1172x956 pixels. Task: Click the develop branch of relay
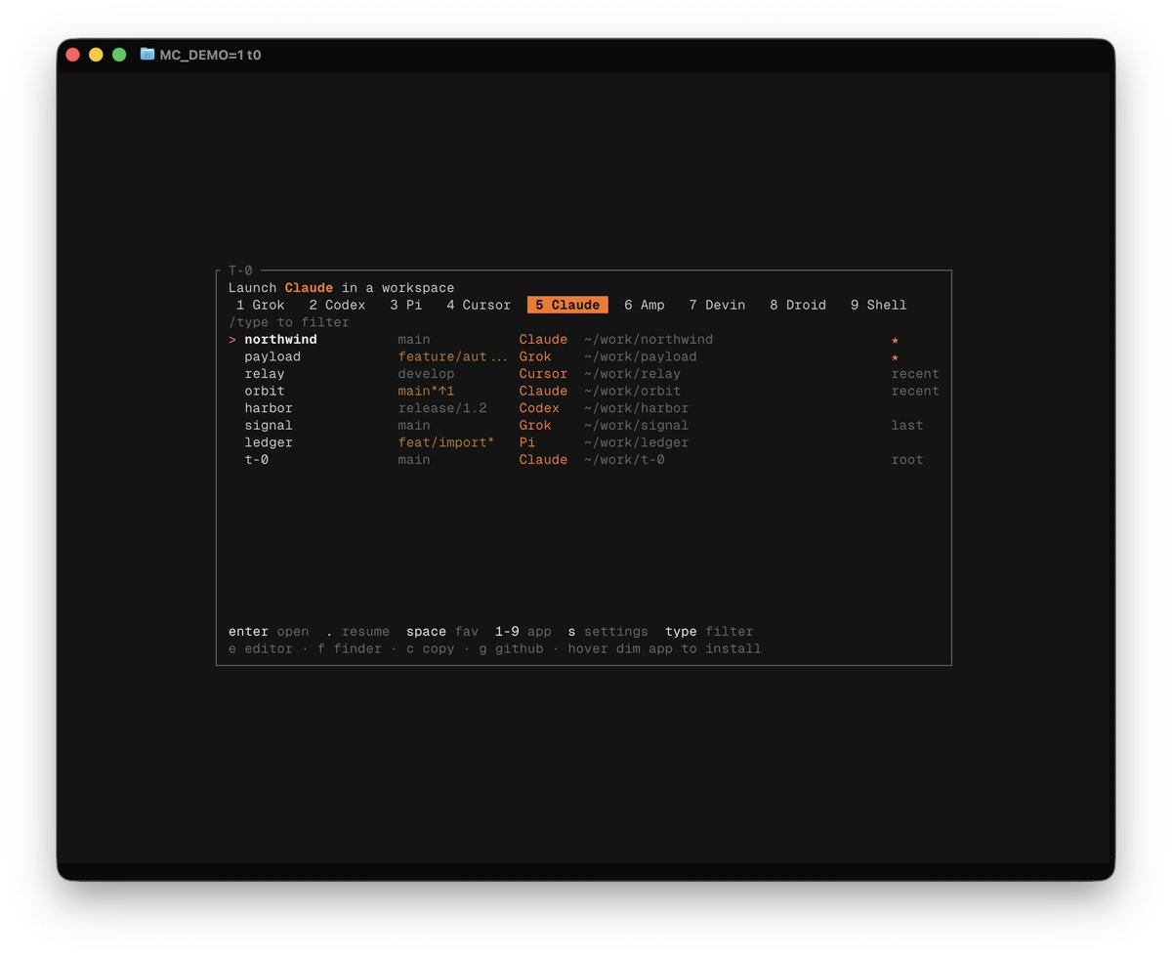(426, 374)
